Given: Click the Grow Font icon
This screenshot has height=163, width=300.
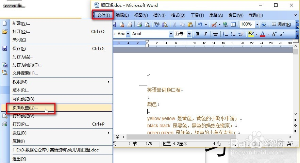Looking at the screenshot, I should point(274,34).
